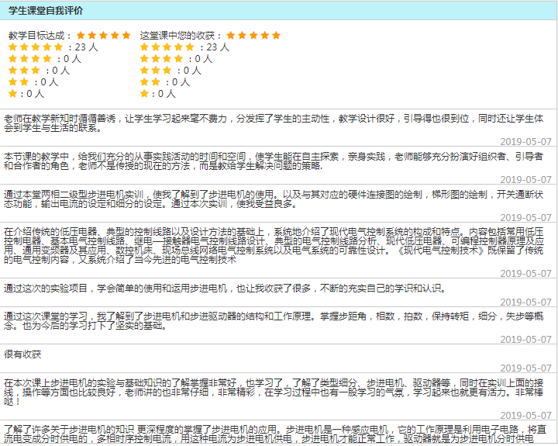Click two-star row under 这堂课中您的收获
The height and width of the screenshot is (446, 558).
point(150,82)
